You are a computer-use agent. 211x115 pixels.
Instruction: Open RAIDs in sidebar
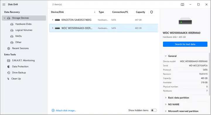(x=18, y=36)
